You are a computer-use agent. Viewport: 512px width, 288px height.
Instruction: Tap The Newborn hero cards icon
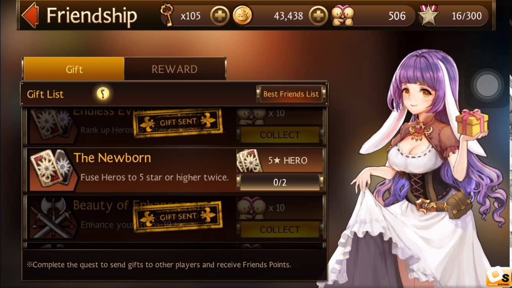(x=51, y=169)
